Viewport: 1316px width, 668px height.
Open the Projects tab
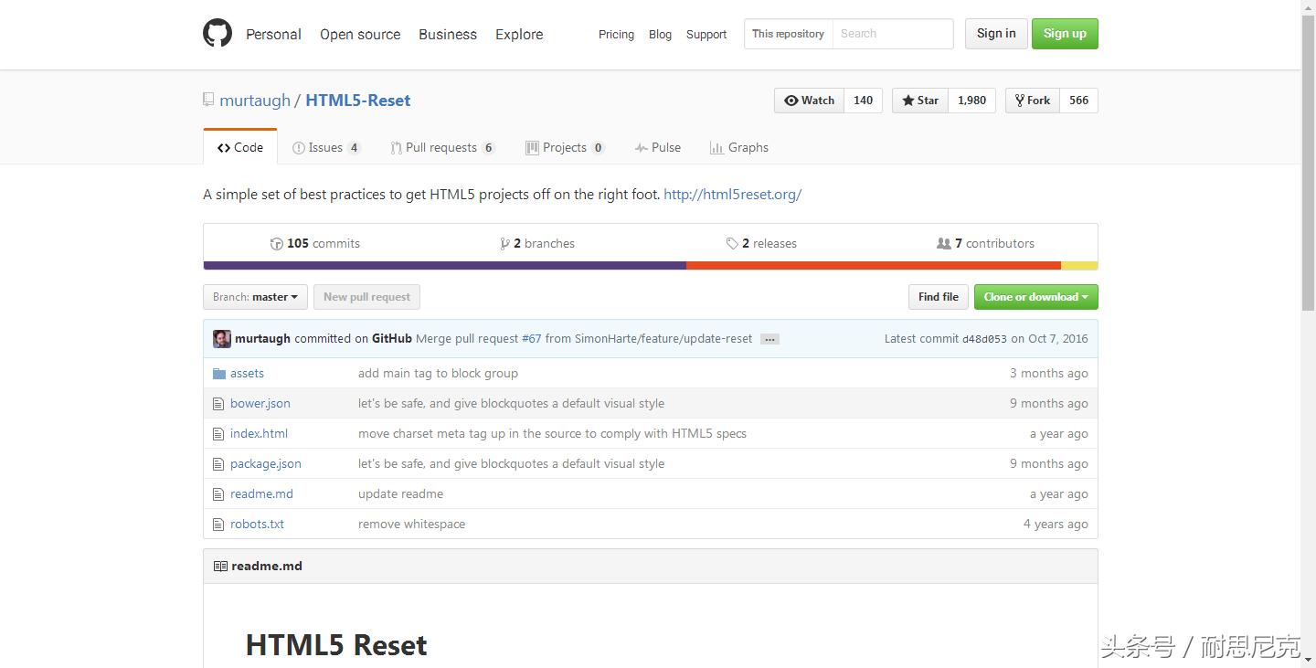point(565,147)
